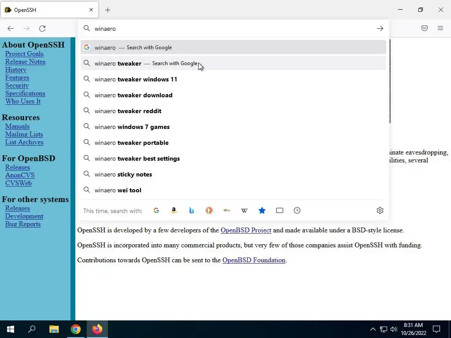This screenshot has width=451, height=338.
Task: Follow the OpenBSD Foundation link
Action: coord(254,260)
